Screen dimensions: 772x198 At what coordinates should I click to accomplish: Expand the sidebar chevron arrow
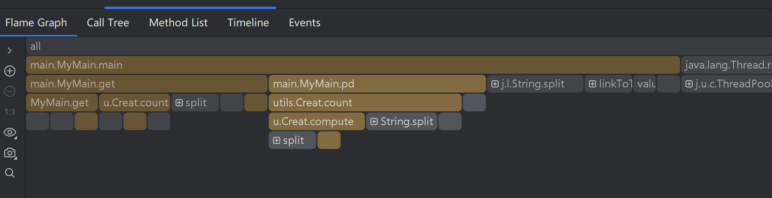pos(10,51)
